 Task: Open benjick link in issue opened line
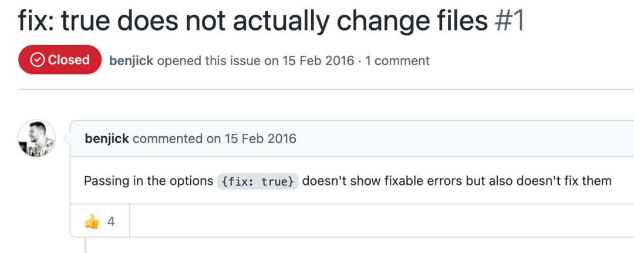131,60
